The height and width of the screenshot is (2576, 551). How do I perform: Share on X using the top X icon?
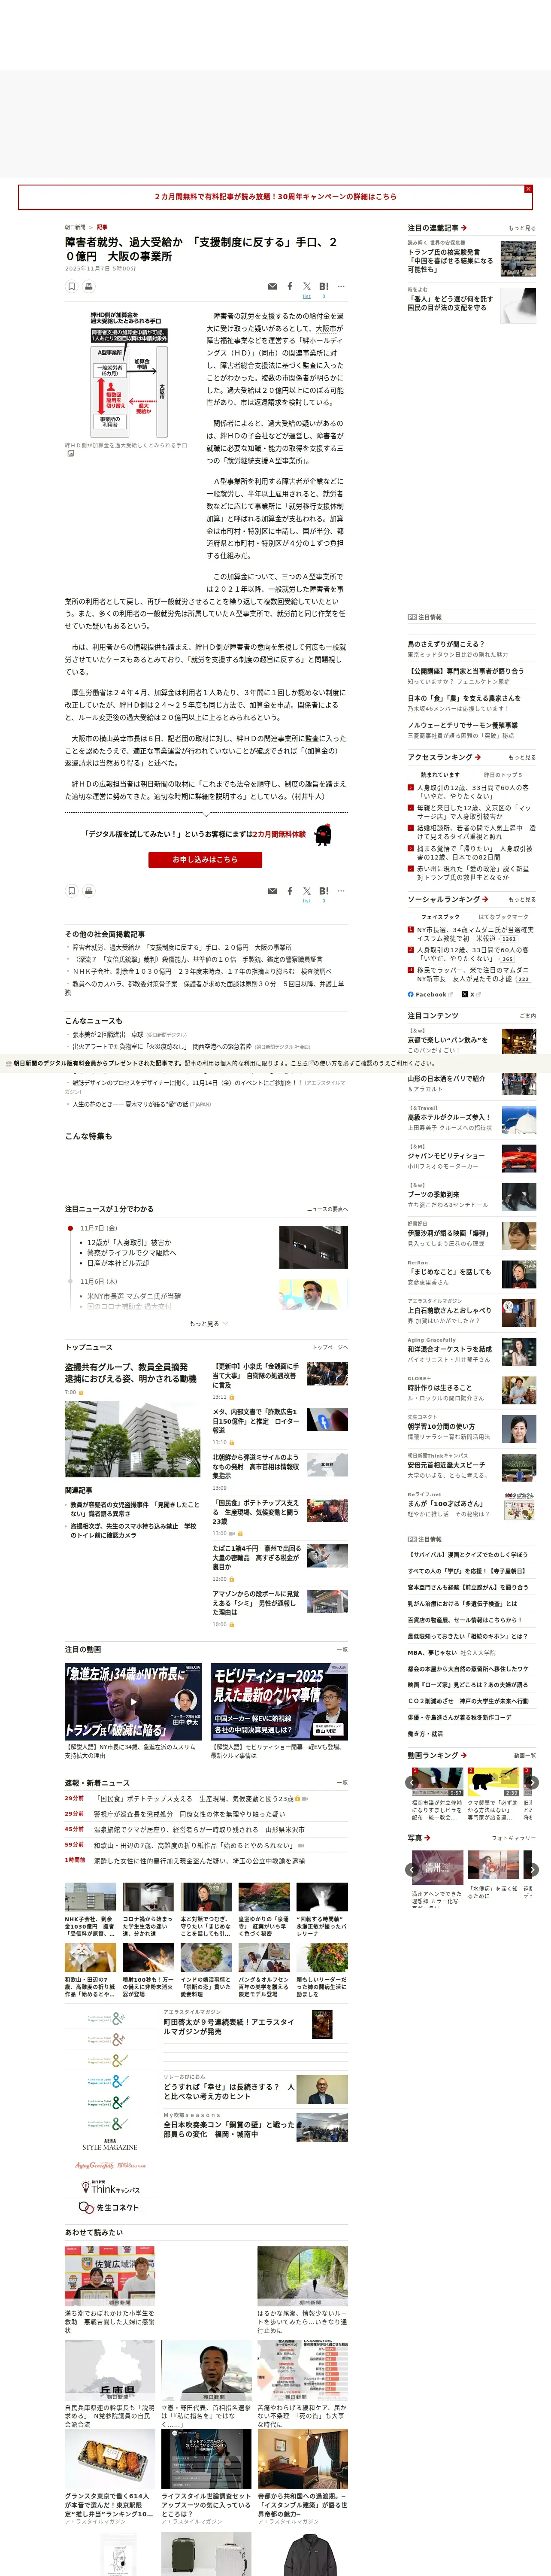coord(307,287)
